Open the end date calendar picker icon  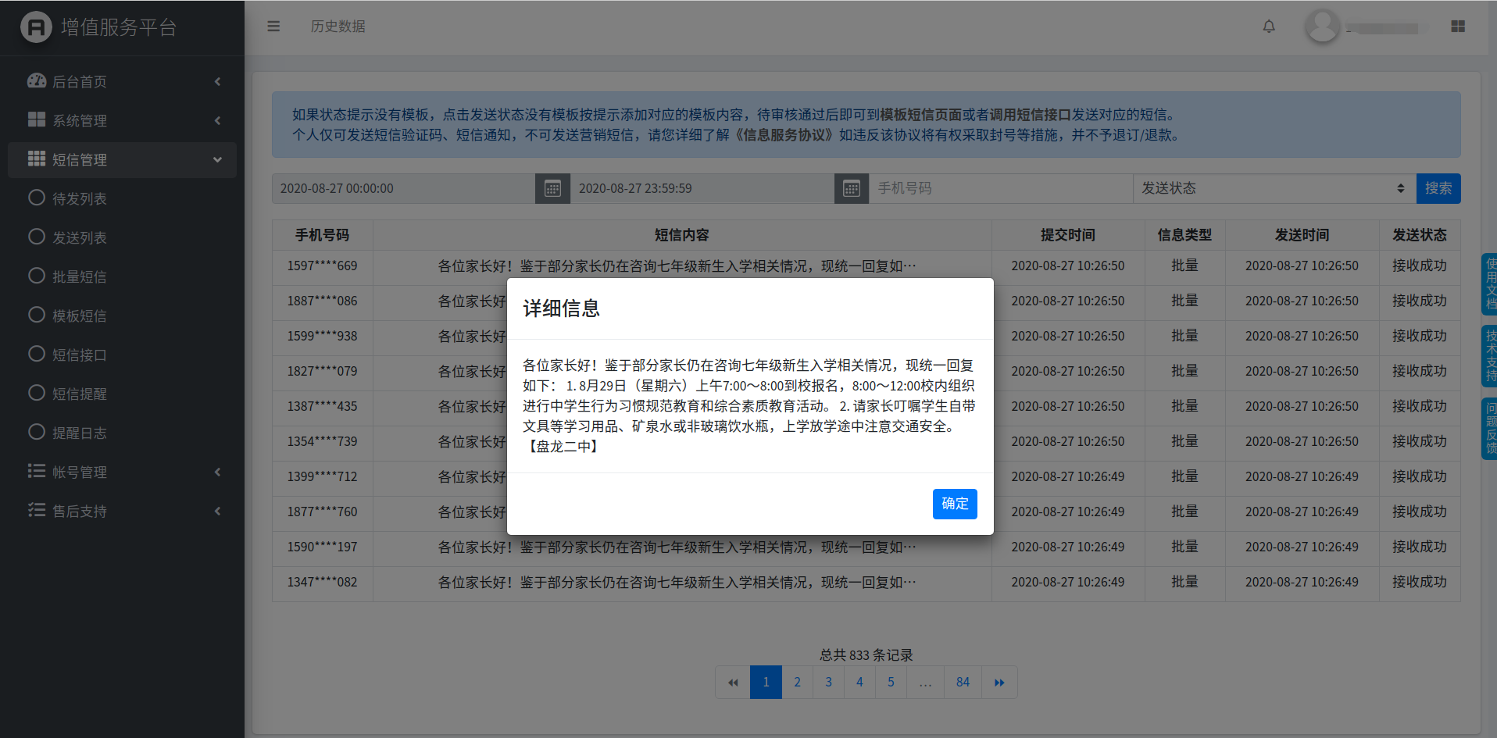(852, 188)
